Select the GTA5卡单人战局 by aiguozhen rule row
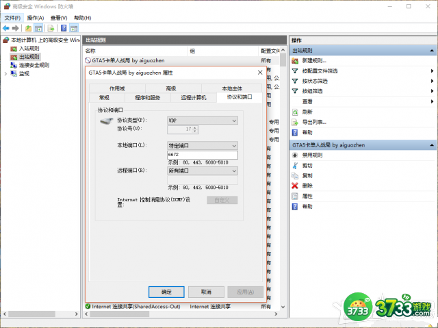The height and width of the screenshot is (328, 438). click(x=181, y=60)
